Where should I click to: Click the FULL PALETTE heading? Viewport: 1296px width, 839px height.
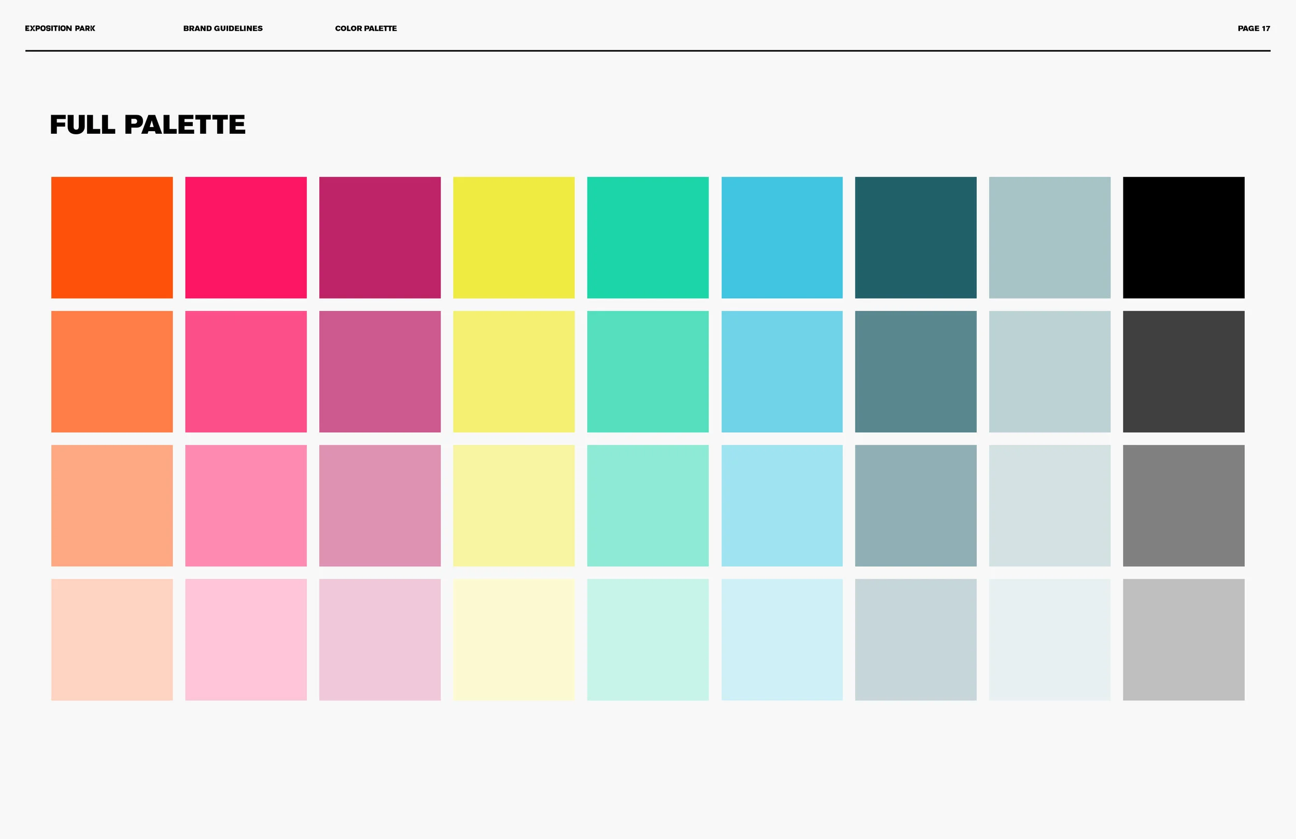pyautogui.click(x=148, y=125)
